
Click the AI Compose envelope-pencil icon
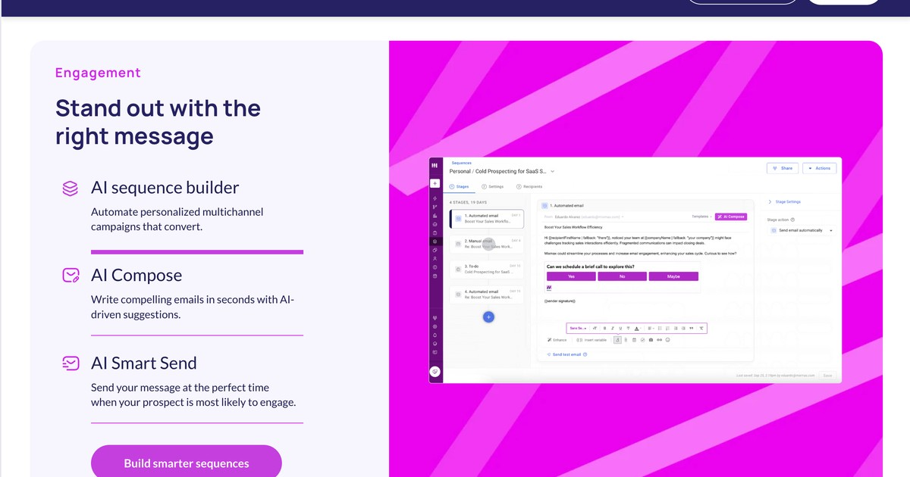coord(71,276)
